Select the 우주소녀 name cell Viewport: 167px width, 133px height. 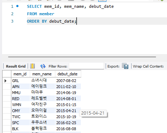43,123
